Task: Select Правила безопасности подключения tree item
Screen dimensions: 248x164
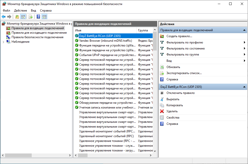Action: click(37, 37)
